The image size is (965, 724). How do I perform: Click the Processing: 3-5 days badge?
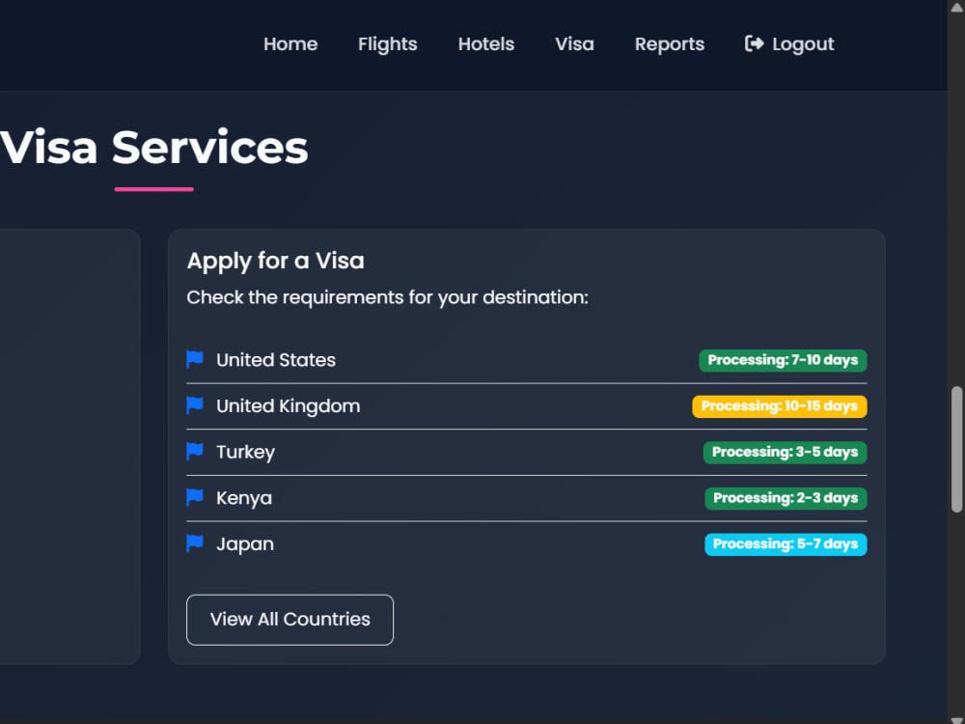coord(785,453)
